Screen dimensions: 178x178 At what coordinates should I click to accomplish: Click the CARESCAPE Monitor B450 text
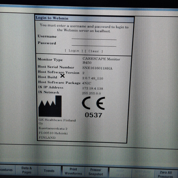point(101,61)
